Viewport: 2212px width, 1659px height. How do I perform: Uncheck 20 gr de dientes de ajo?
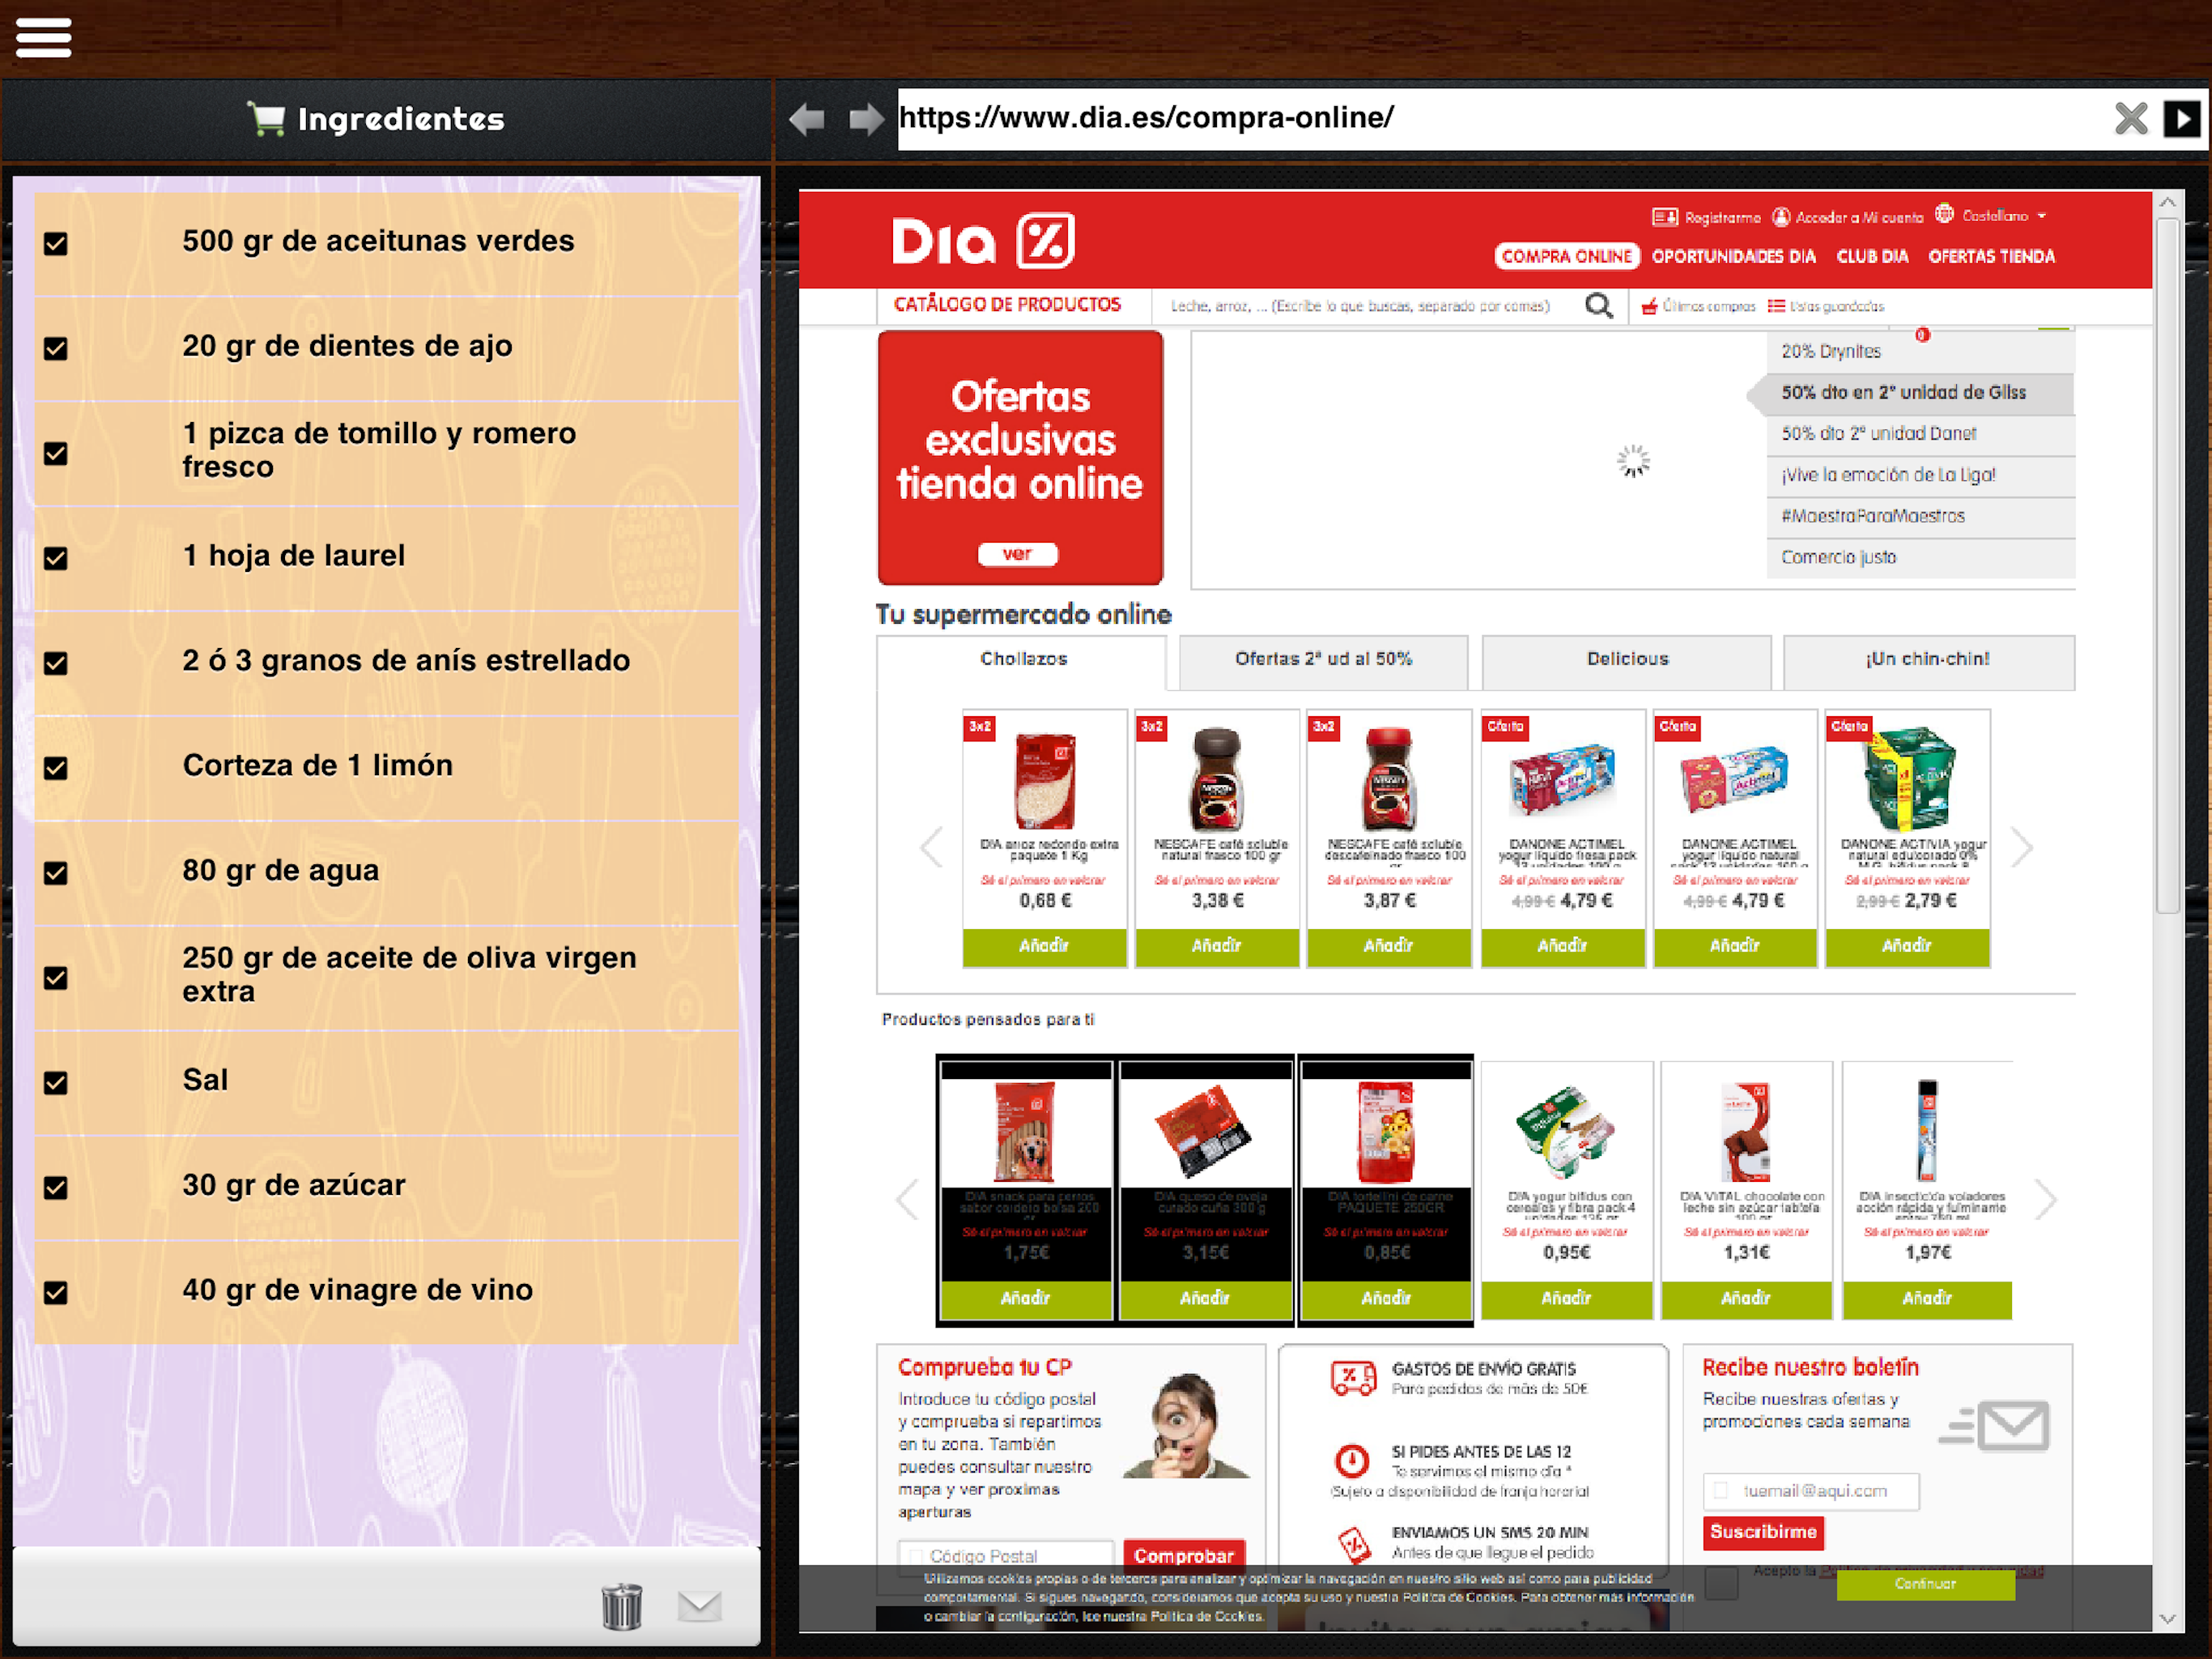point(56,348)
